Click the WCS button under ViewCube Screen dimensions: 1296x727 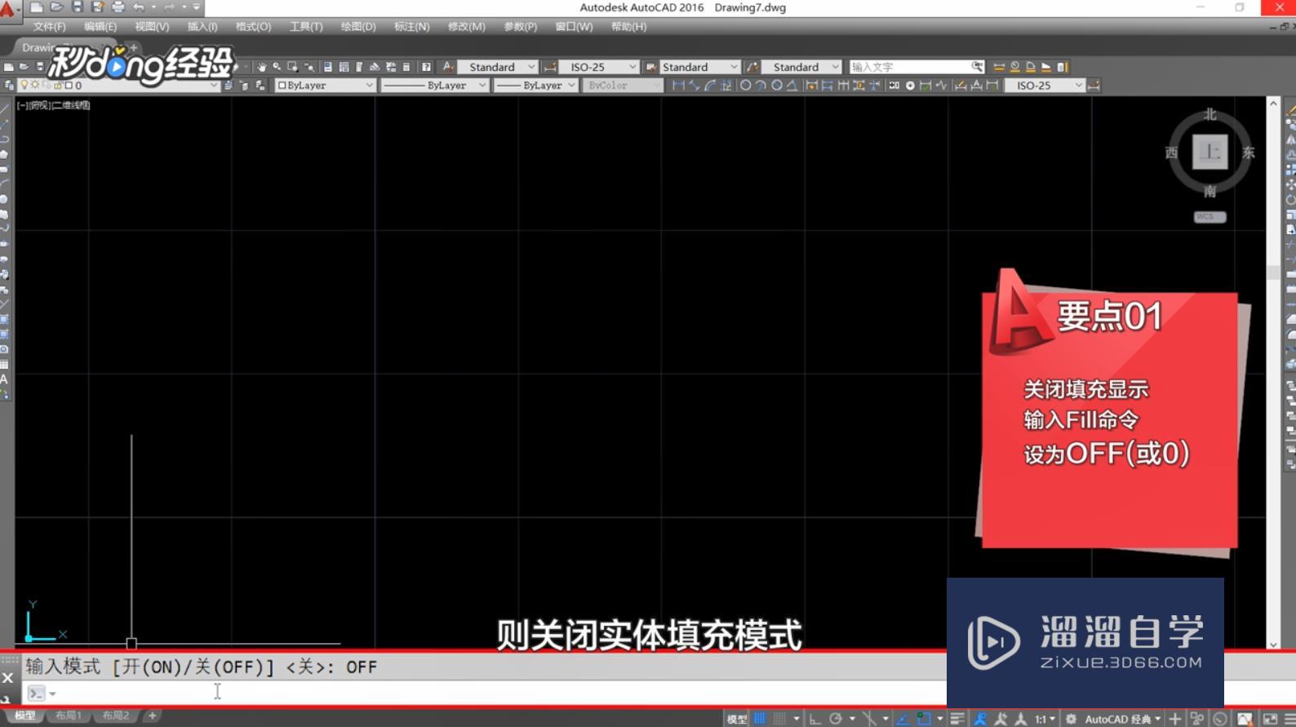1209,217
